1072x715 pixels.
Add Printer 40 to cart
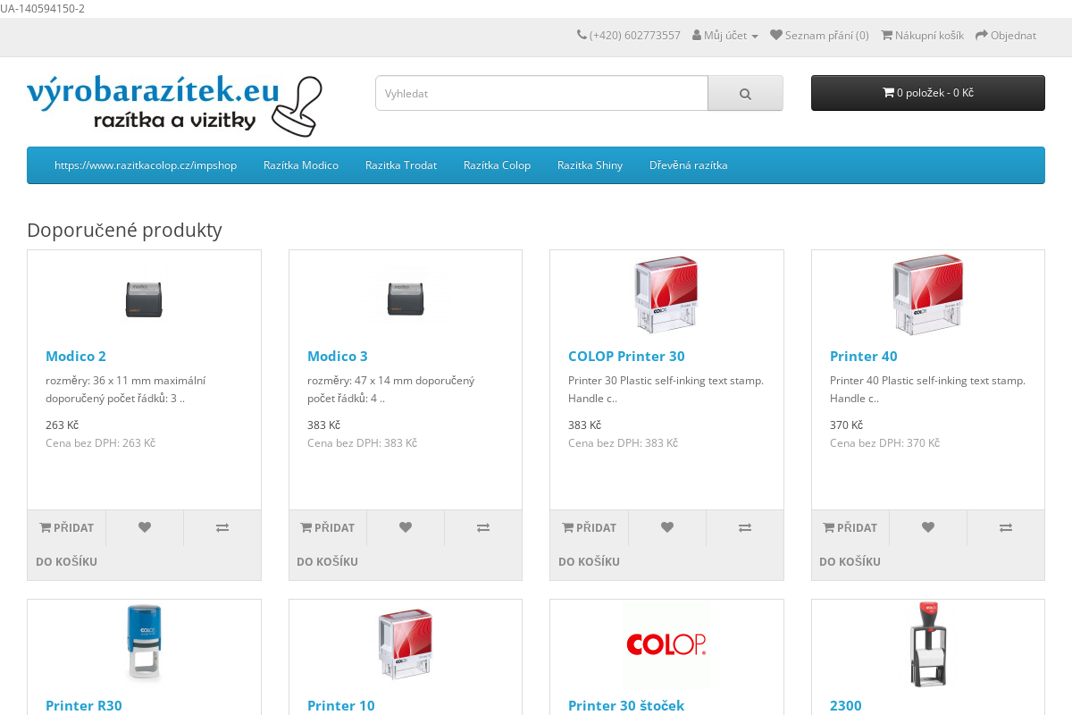pyautogui.click(x=850, y=544)
